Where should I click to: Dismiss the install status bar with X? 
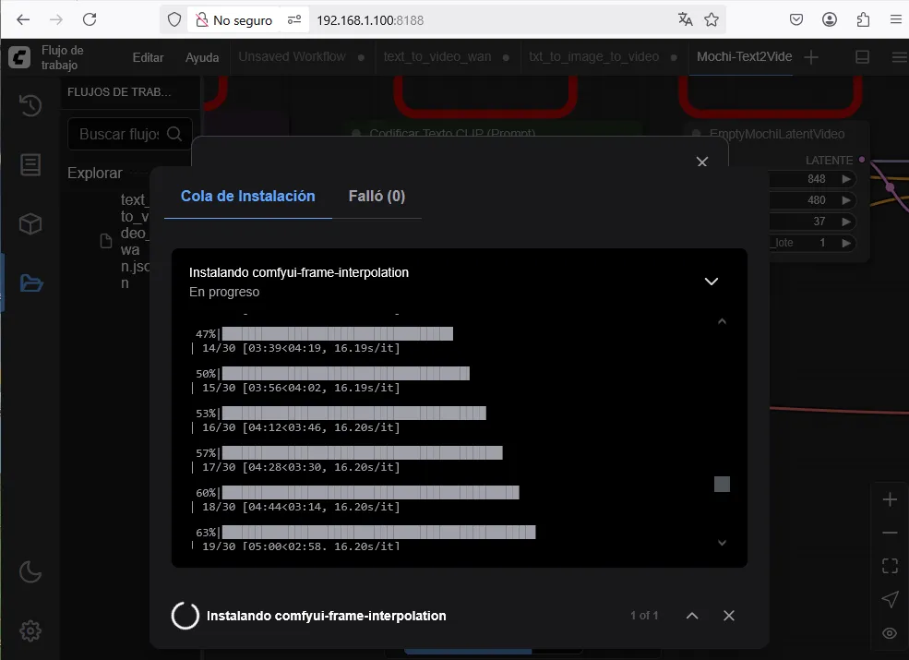tap(729, 616)
